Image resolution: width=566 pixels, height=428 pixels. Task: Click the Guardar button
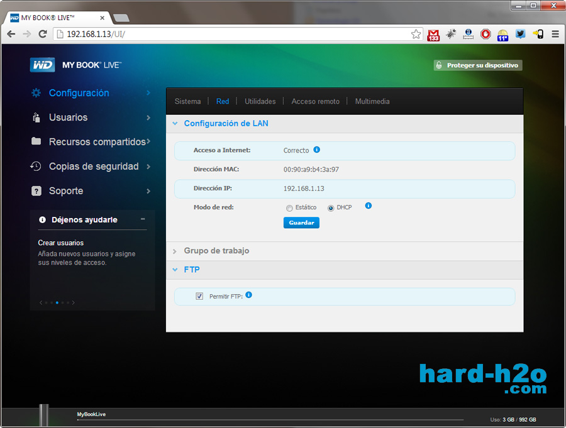pos(301,222)
